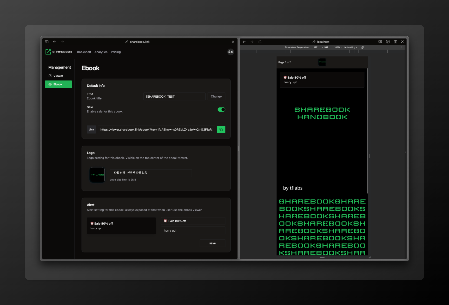Reload the localhost page
Image resolution: width=449 pixels, height=305 pixels.
click(x=260, y=42)
